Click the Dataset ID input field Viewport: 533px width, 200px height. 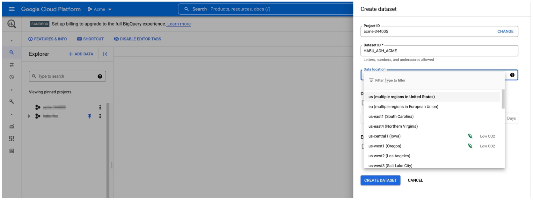point(439,51)
